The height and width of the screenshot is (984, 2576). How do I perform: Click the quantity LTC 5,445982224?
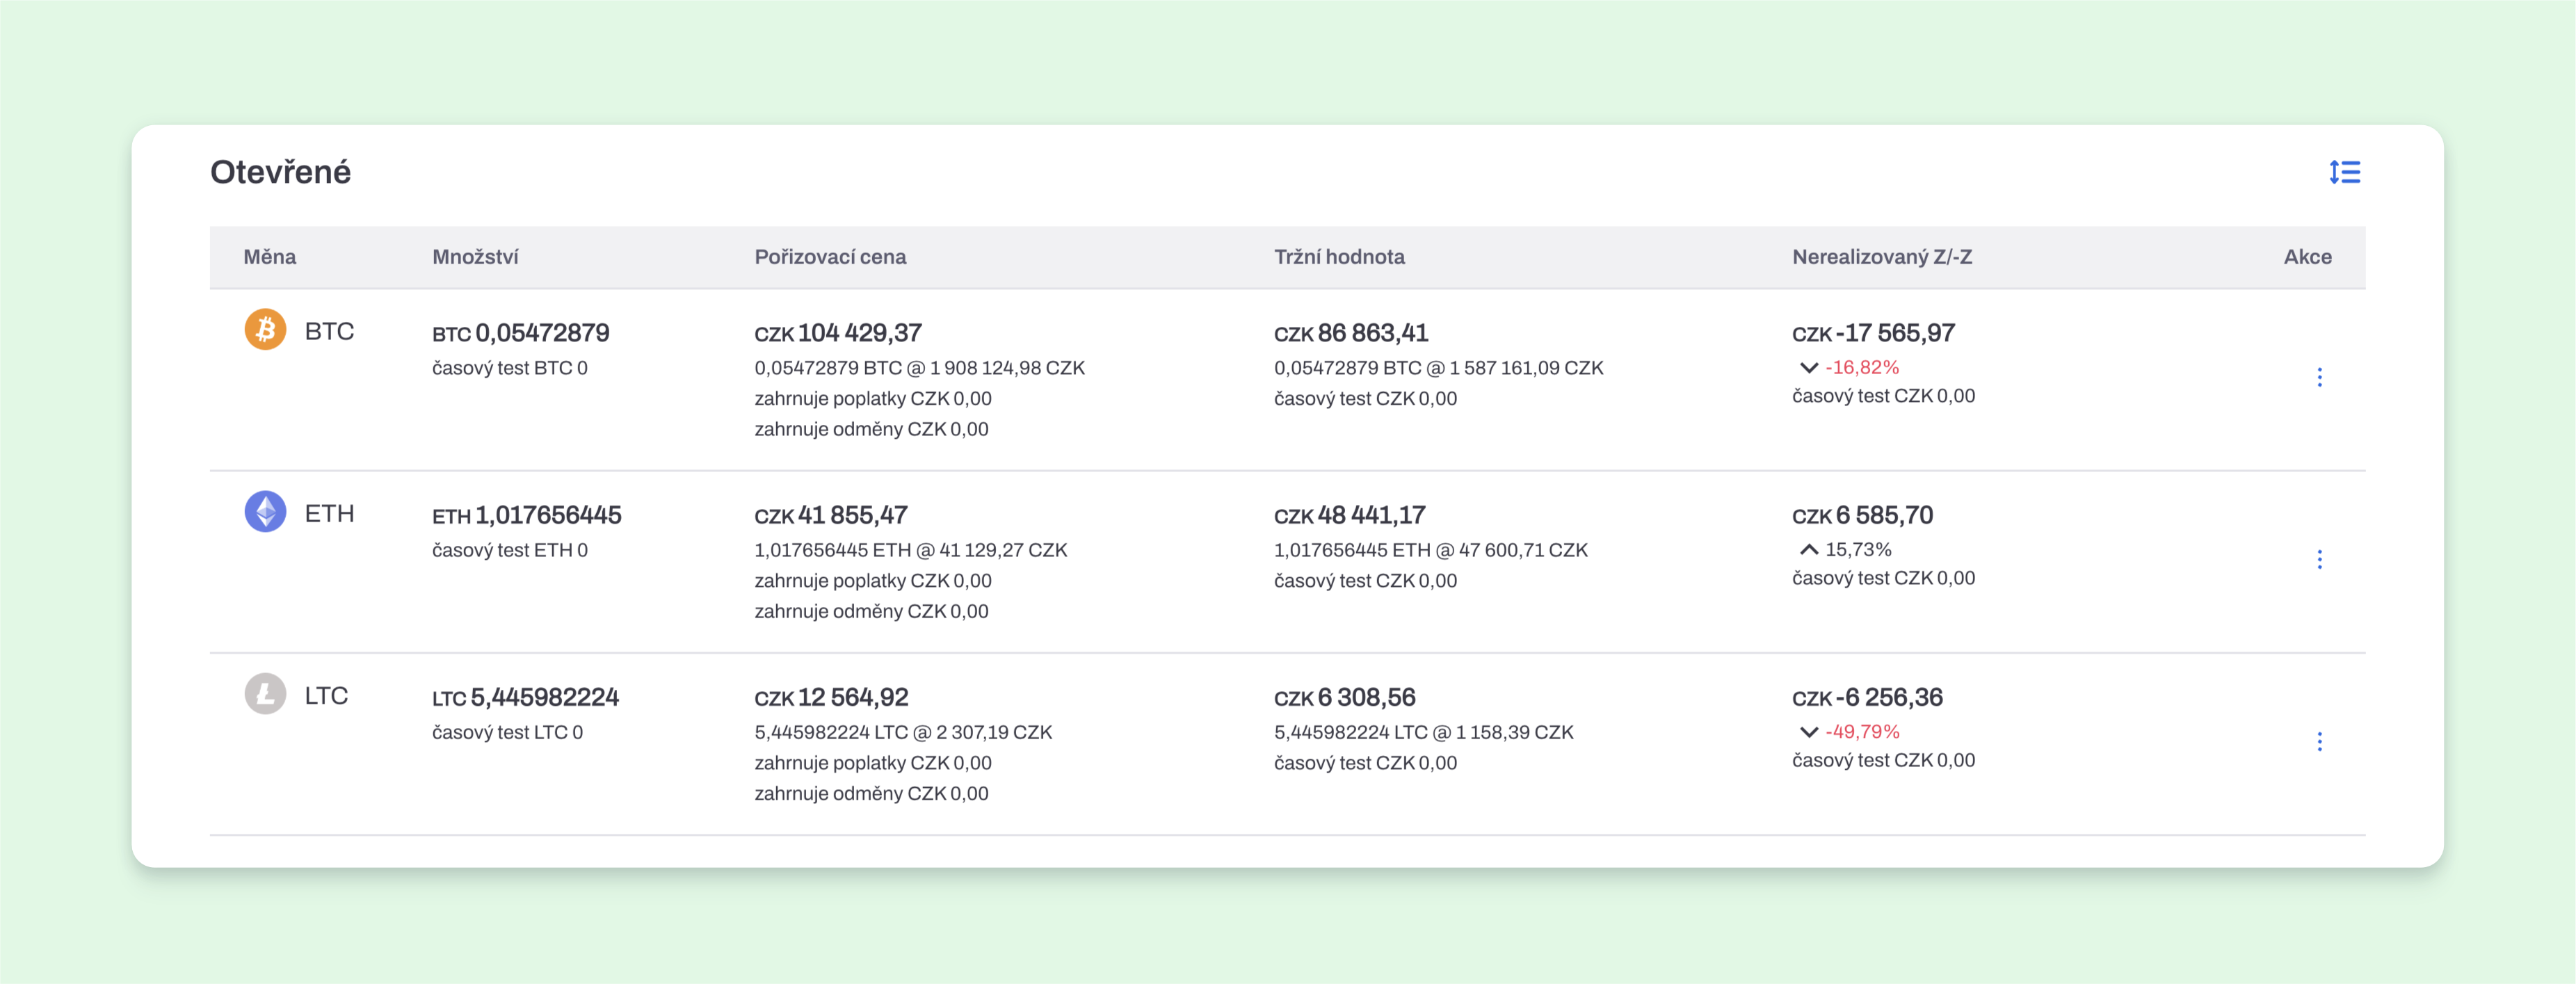pyautogui.click(x=525, y=697)
